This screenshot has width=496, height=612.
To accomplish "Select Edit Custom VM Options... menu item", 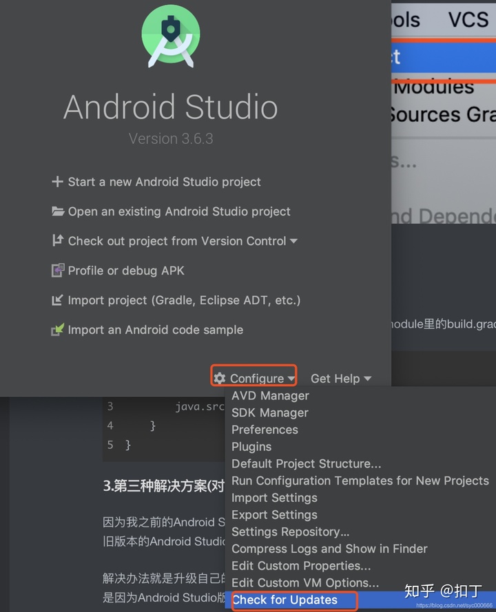I will [305, 582].
